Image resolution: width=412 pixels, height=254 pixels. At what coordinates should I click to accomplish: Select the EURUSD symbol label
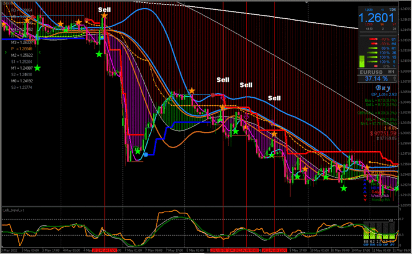point(371,72)
